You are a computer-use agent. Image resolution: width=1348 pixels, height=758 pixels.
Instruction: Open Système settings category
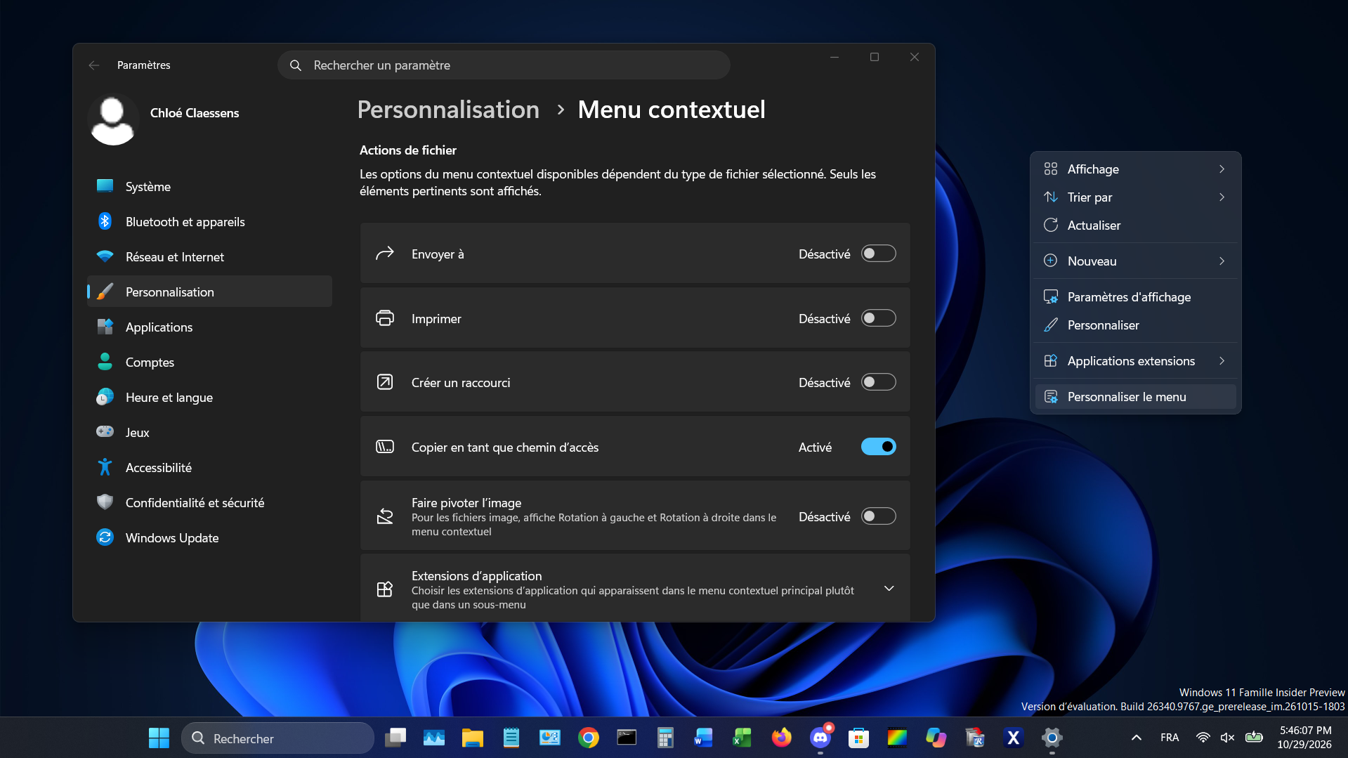point(209,186)
